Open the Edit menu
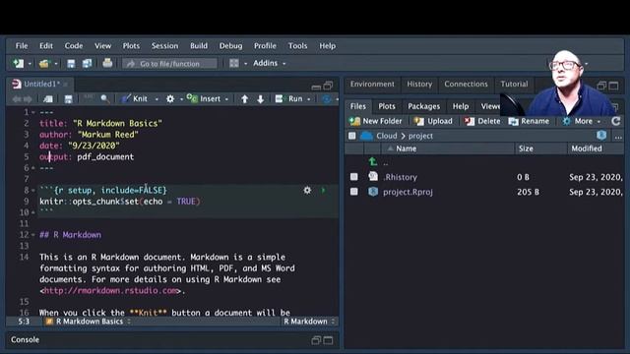This screenshot has width=630, height=354. tap(46, 46)
